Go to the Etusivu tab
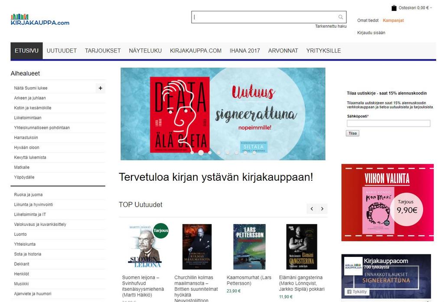Screen dimensions: 444x302 click(x=26, y=51)
